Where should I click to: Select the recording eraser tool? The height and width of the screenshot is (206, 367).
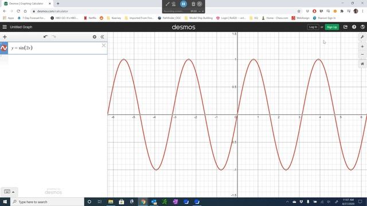point(174,4)
